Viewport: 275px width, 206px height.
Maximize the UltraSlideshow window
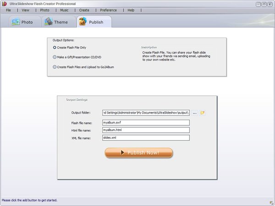(264, 5)
